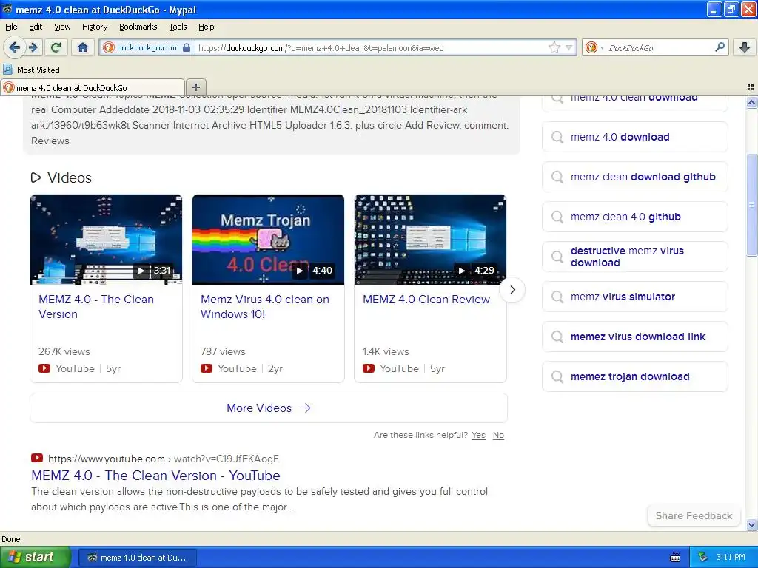Open the Most Visited bookmarks folder

coord(31,70)
